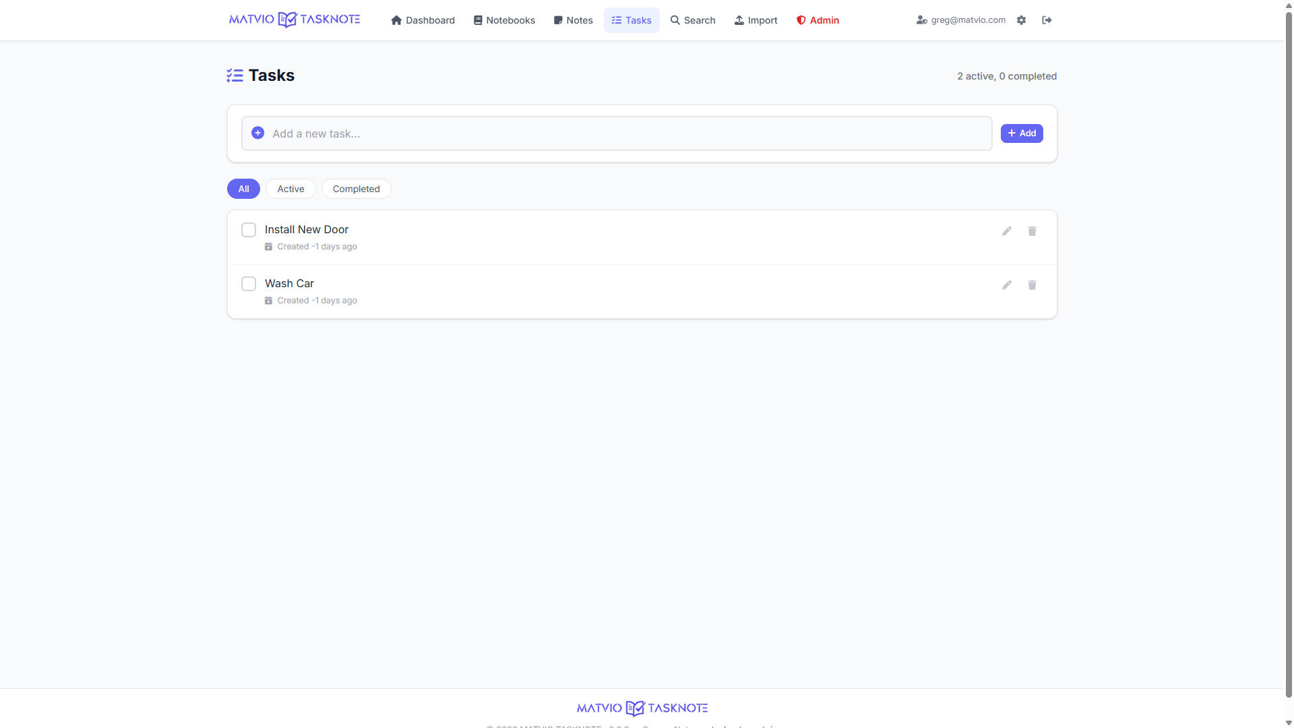Select the All filter pill
The image size is (1294, 728).
243,189
